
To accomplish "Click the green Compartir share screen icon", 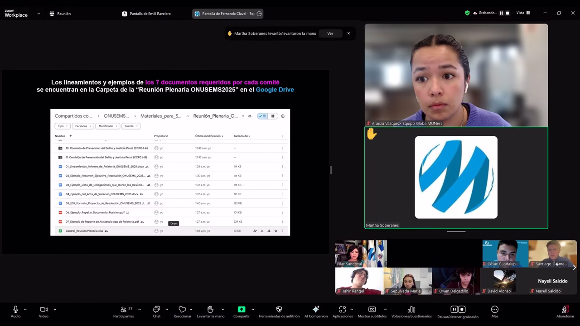I will tap(242, 310).
